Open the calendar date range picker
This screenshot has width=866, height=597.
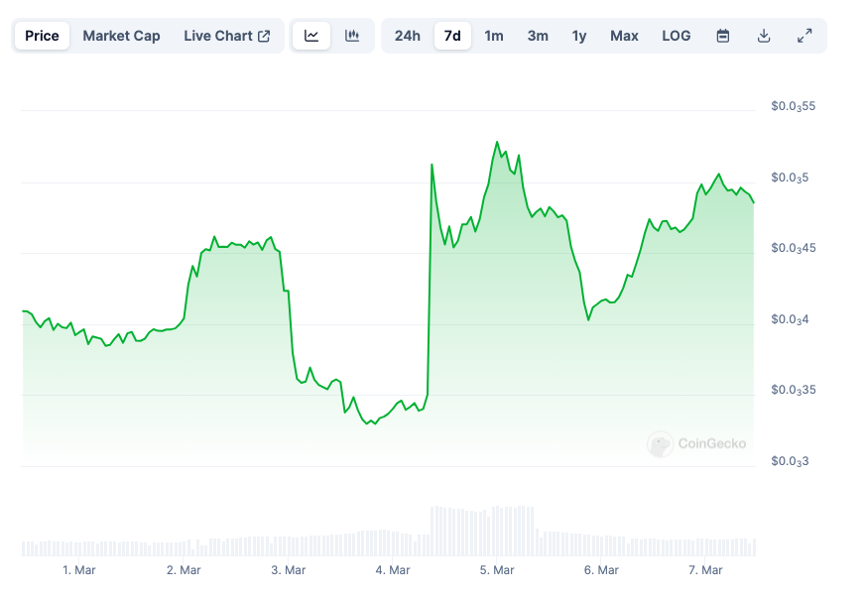pos(722,36)
